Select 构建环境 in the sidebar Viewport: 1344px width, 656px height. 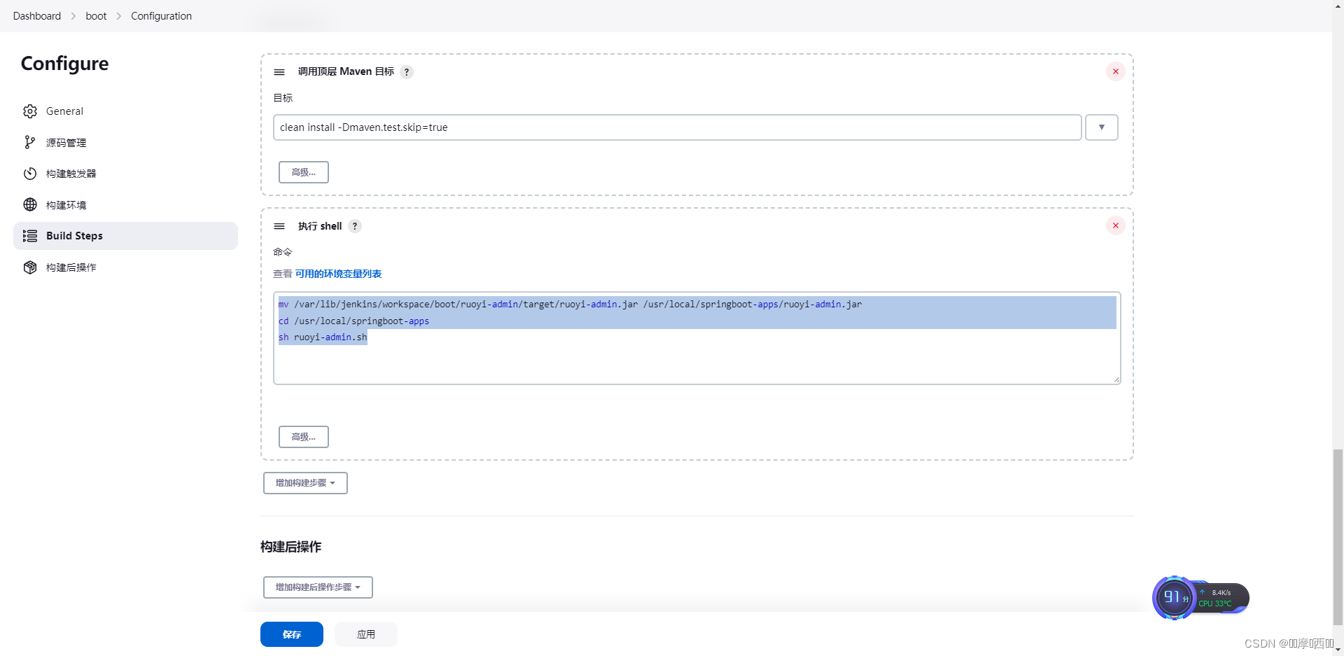125,204
